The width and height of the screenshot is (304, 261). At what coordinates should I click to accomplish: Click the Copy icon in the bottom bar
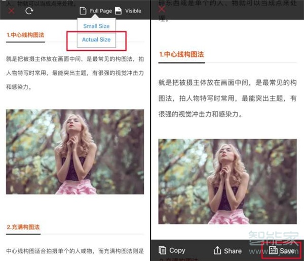coord(163,250)
